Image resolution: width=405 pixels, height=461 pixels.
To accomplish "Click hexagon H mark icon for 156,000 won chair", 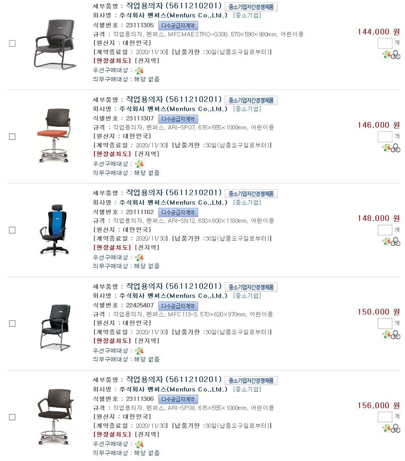I will coord(396,428).
